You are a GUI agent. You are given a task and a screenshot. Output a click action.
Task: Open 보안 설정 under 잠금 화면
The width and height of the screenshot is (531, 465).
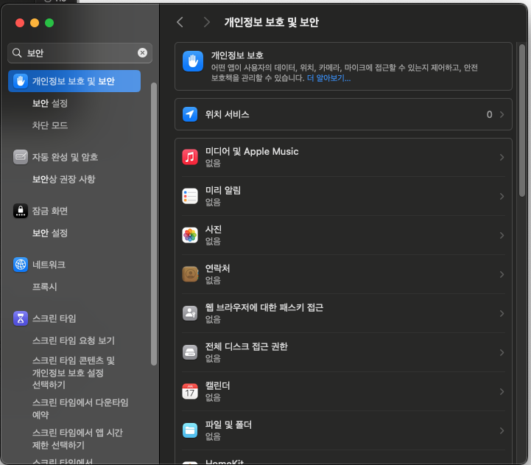[50, 233]
